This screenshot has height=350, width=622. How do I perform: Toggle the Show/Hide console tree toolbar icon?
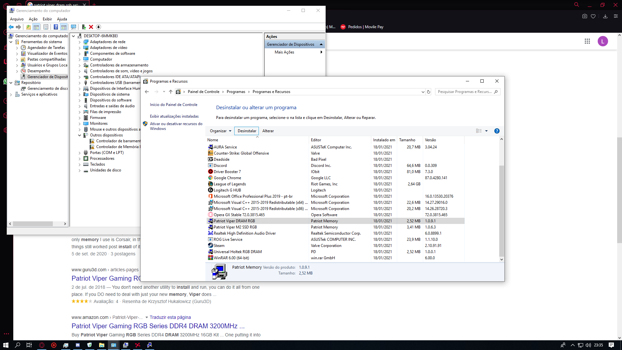pyautogui.click(x=36, y=27)
